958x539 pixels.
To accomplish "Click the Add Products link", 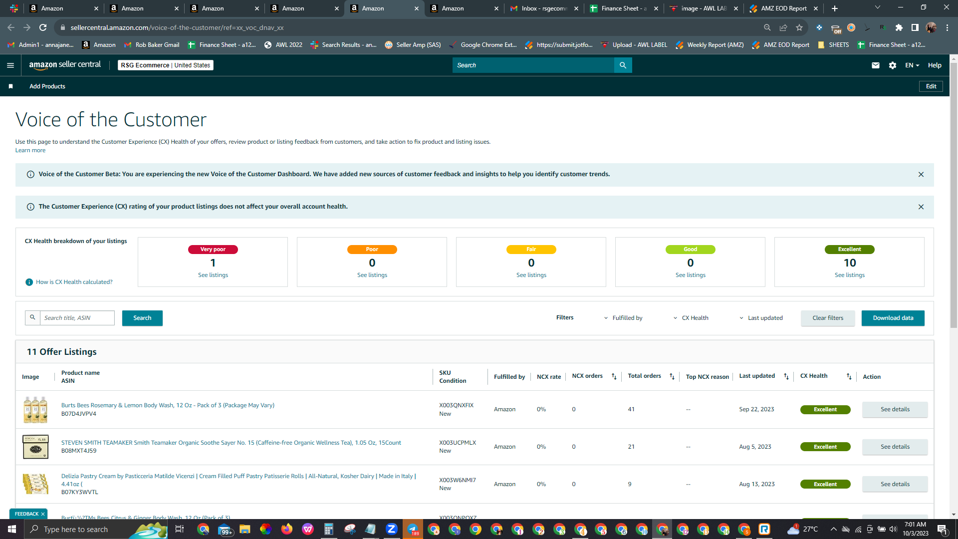I will pos(47,86).
